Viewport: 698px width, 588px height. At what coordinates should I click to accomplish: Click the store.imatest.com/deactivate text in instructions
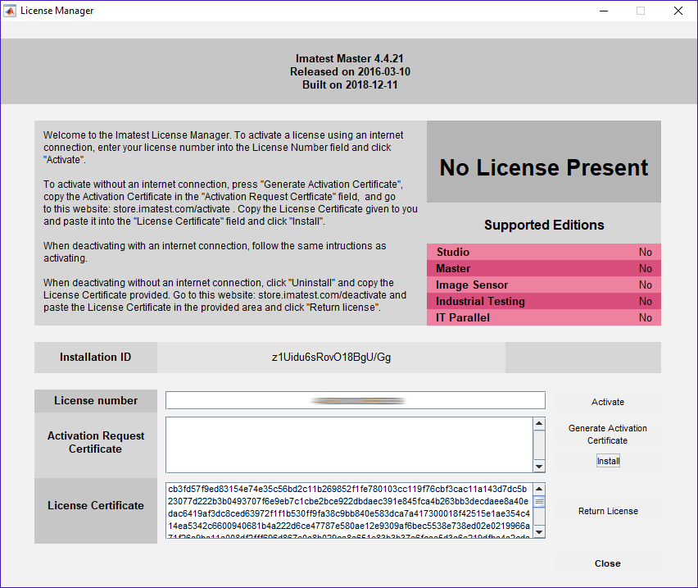point(322,295)
